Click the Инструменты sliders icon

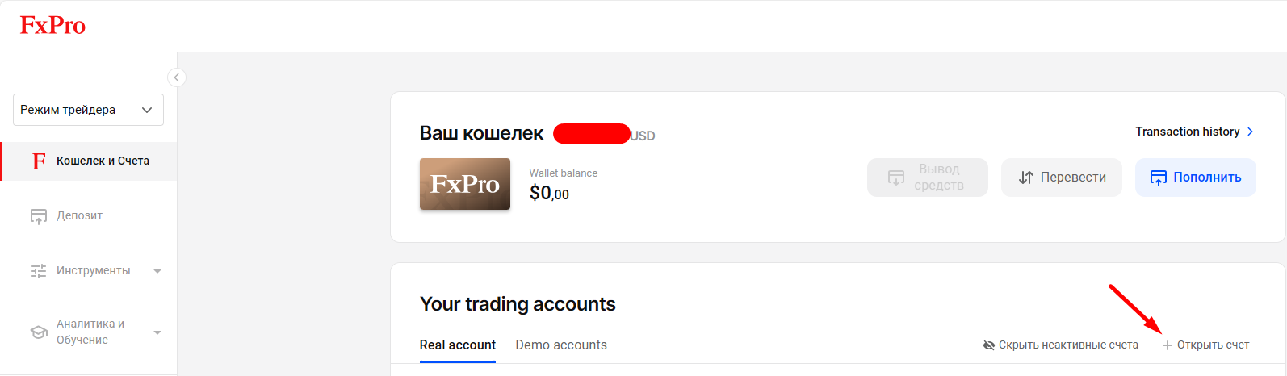click(39, 271)
